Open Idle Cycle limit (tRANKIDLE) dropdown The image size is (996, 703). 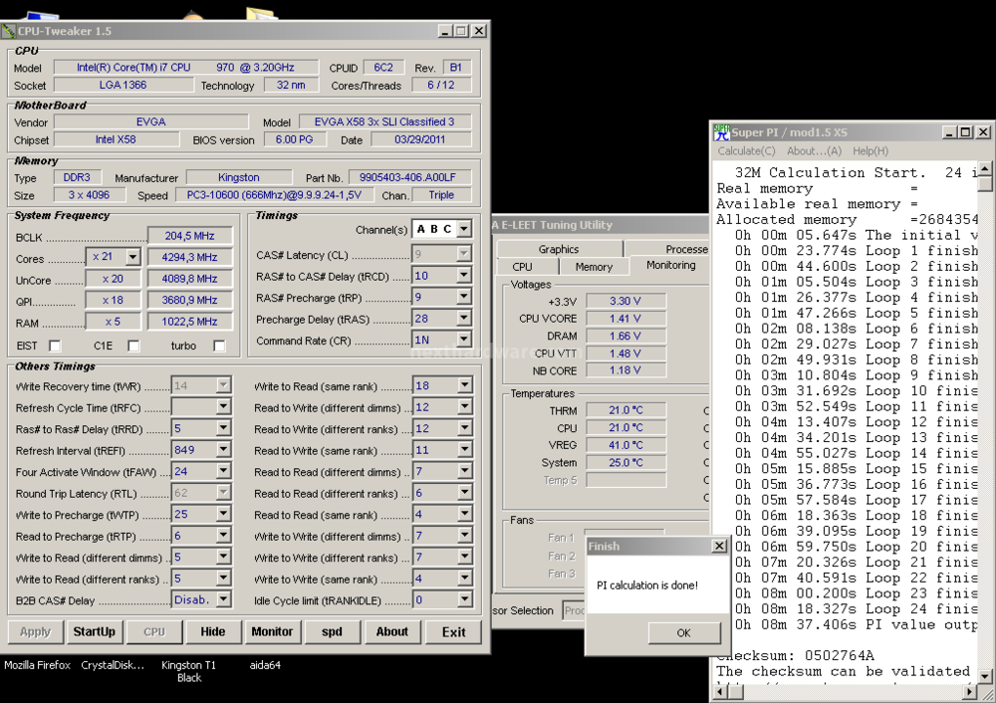464,600
